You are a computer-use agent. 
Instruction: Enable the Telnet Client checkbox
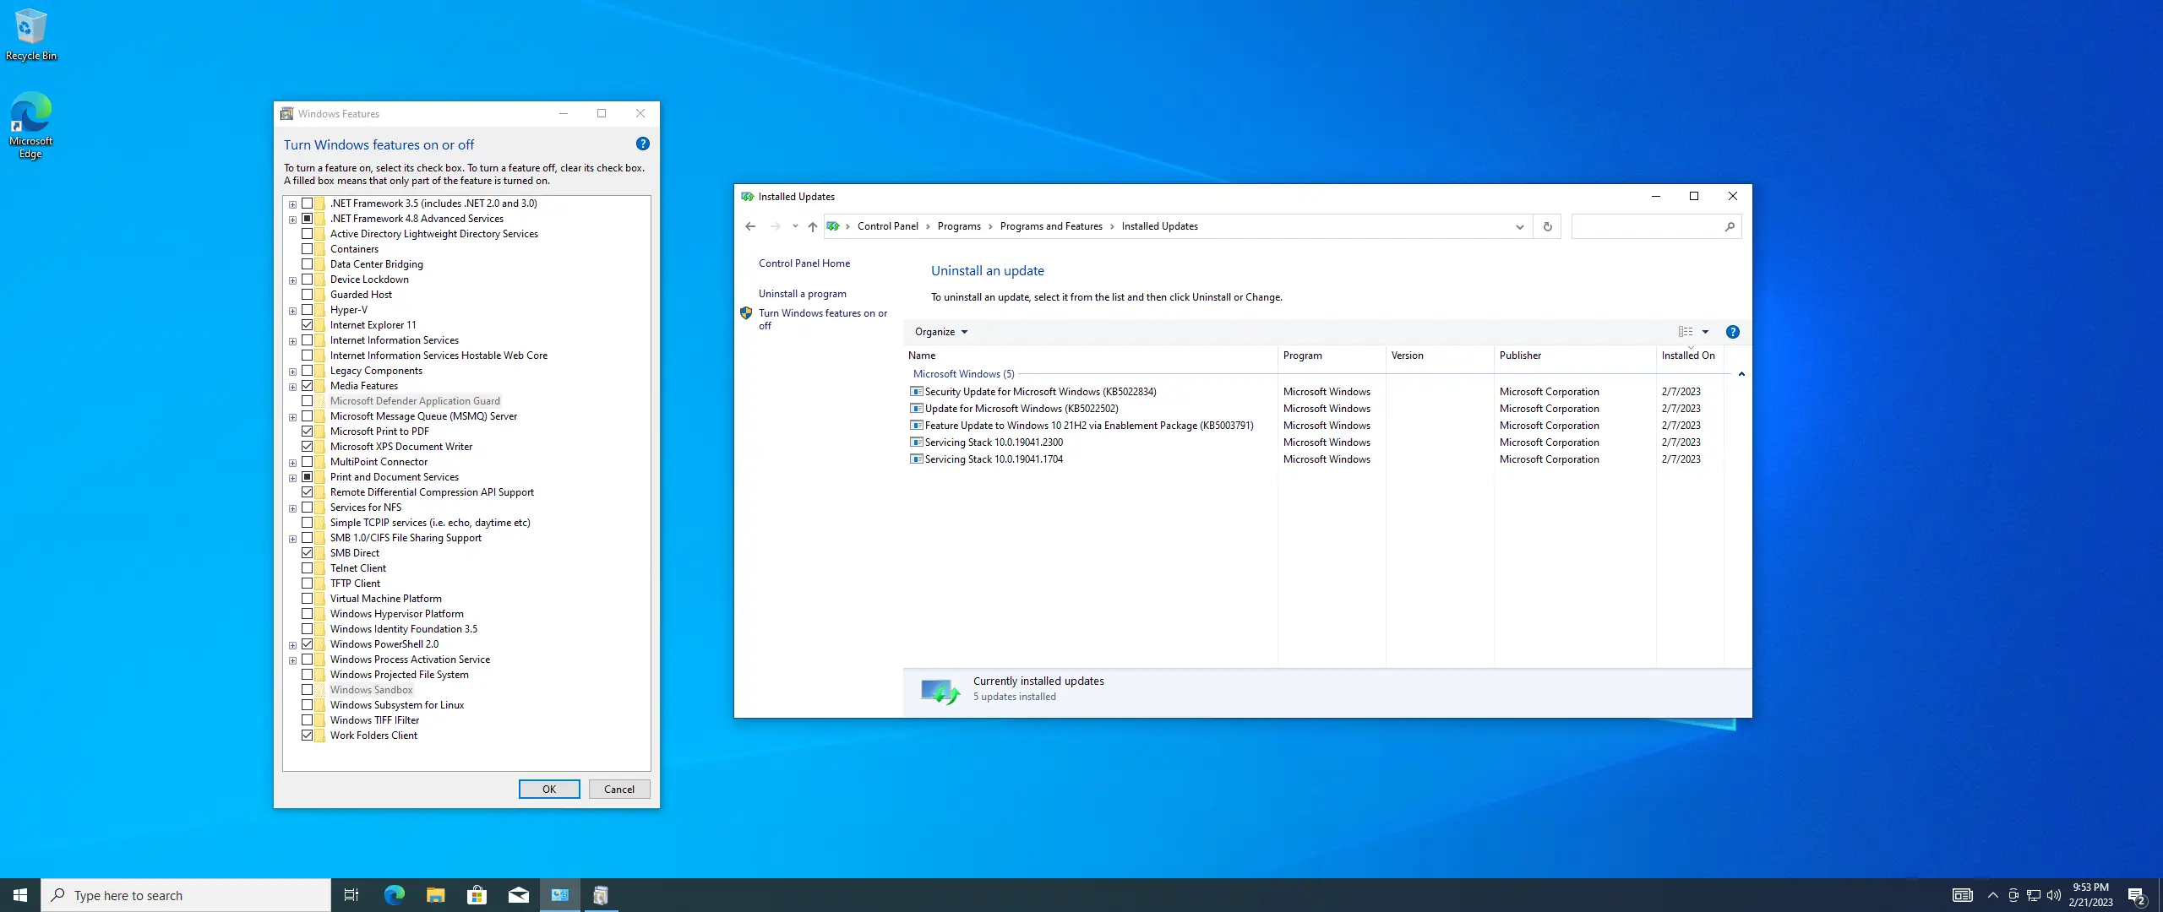pyautogui.click(x=308, y=568)
